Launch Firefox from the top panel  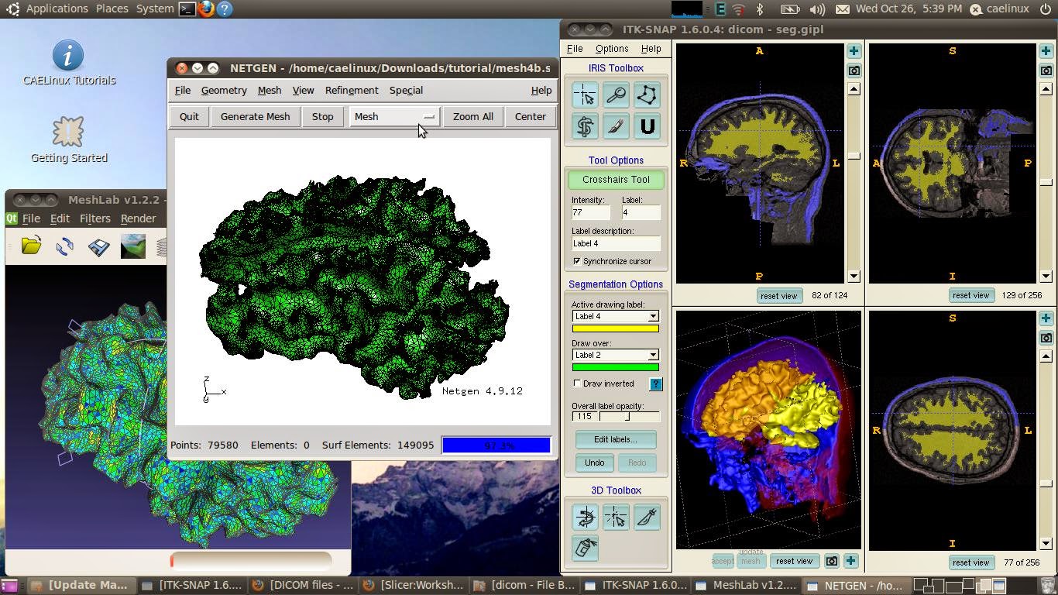[206, 9]
